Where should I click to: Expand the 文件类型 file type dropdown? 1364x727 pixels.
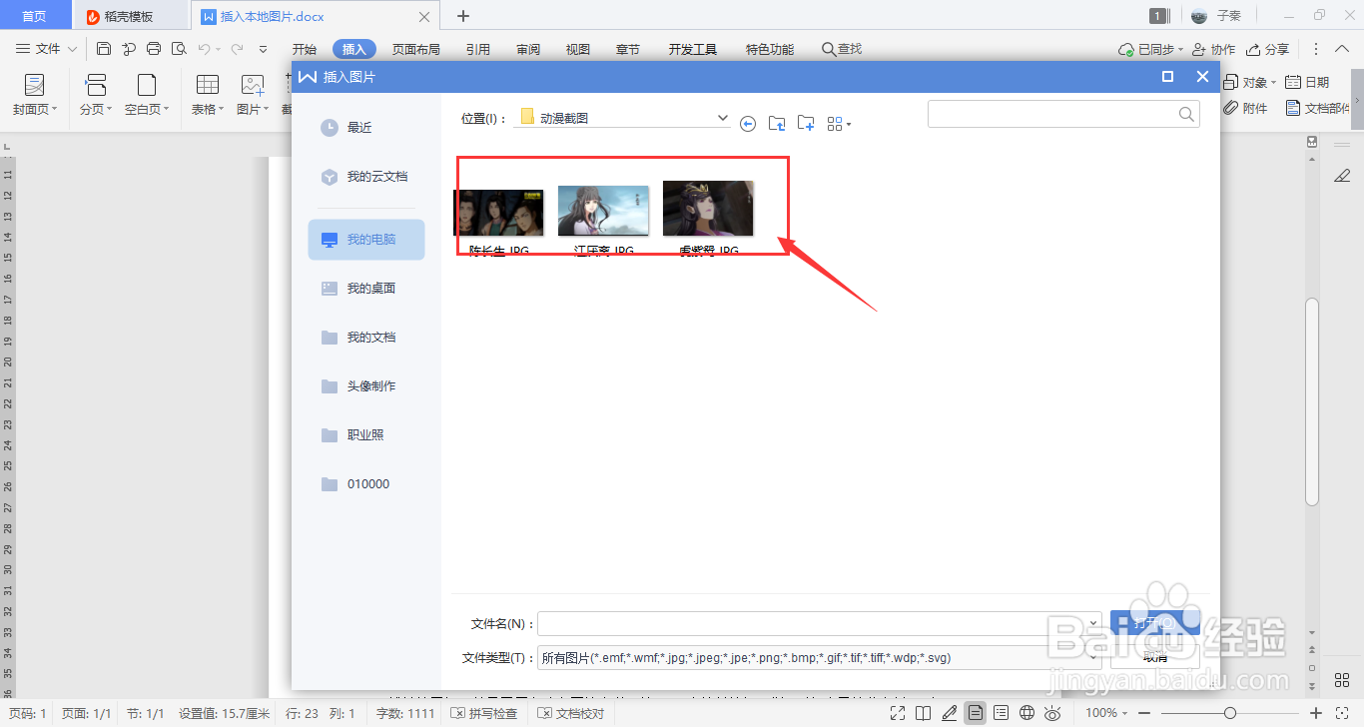coord(1092,657)
